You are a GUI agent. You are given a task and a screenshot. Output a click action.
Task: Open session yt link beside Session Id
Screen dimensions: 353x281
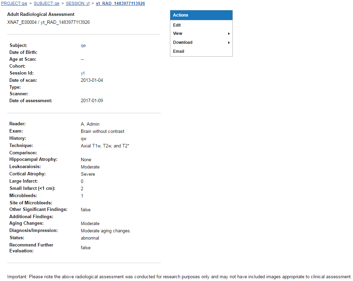click(83, 73)
